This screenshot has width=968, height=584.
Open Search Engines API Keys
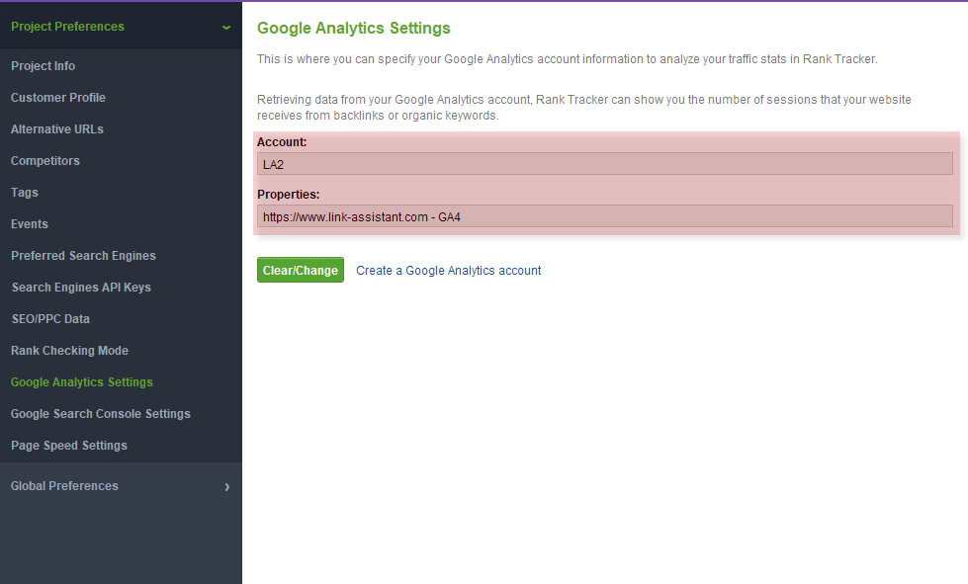81,287
